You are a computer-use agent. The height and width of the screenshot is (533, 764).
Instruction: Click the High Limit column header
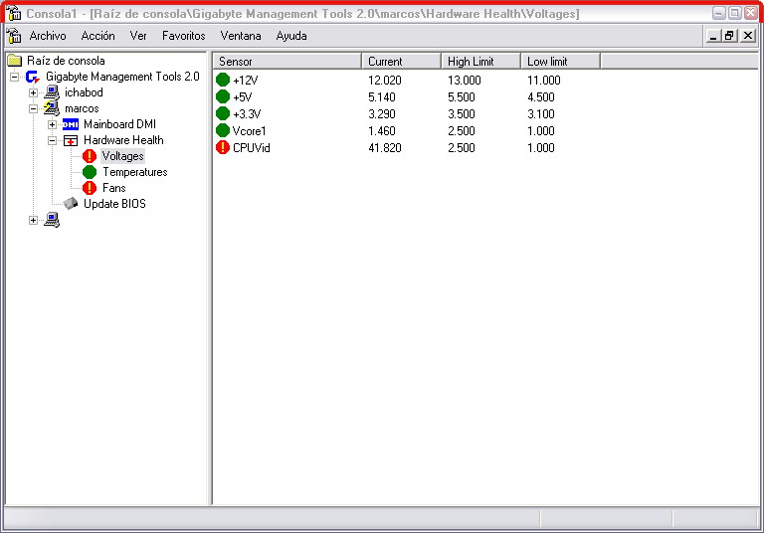tap(480, 62)
